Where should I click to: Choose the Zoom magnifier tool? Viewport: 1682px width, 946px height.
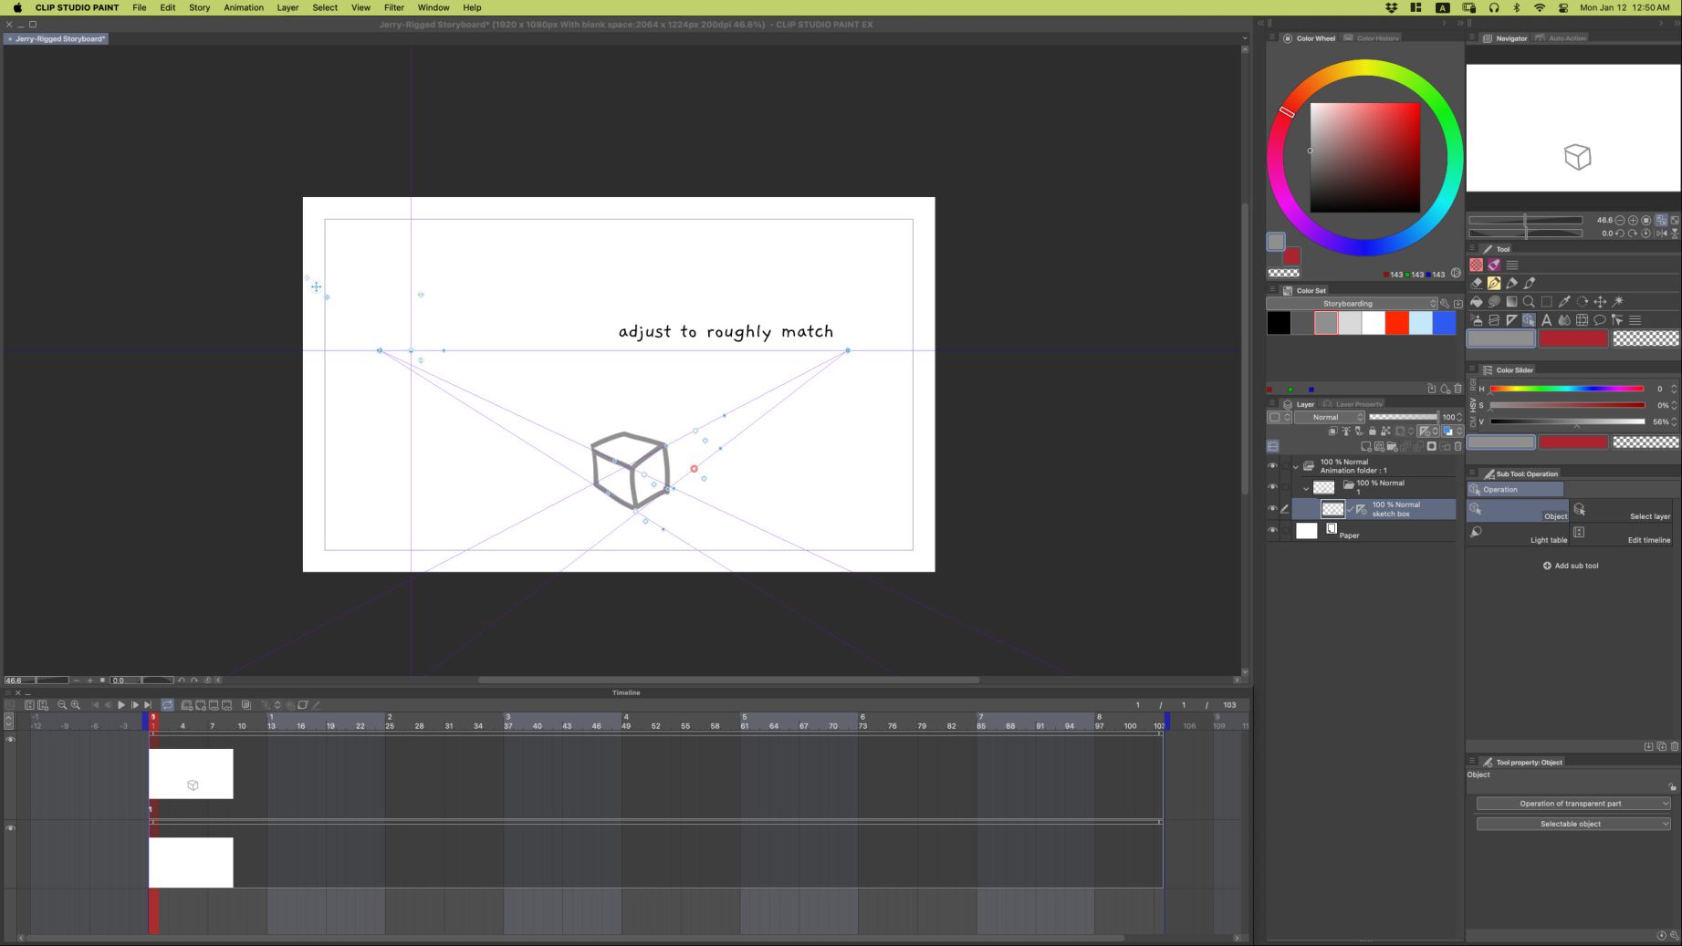(1529, 302)
